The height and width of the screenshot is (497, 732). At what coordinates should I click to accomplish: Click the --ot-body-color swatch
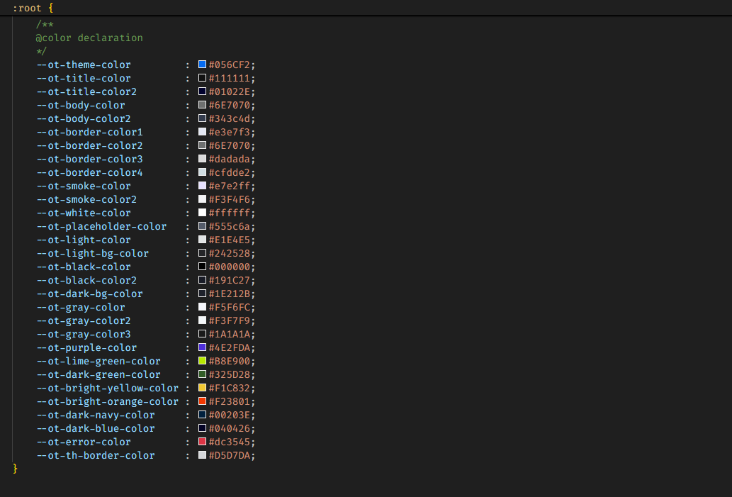point(202,105)
